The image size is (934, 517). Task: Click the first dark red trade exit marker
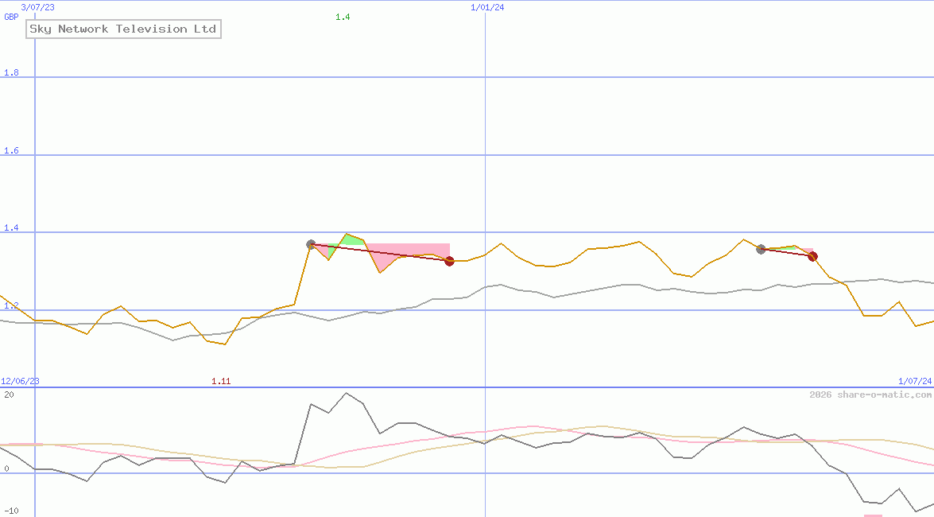click(450, 261)
